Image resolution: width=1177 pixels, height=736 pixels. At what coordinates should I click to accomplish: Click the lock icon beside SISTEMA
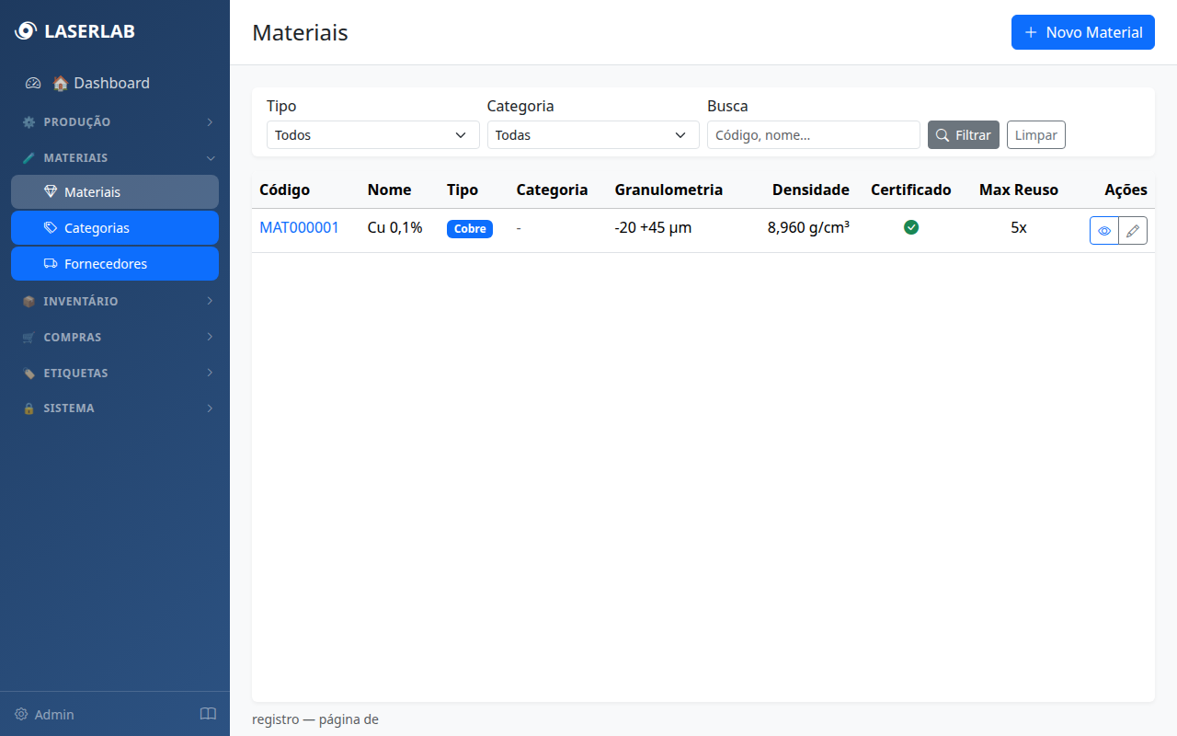point(29,408)
